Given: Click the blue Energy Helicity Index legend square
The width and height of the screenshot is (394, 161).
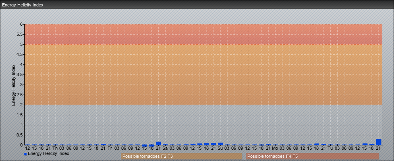Looking at the screenshot, I should (25, 154).
